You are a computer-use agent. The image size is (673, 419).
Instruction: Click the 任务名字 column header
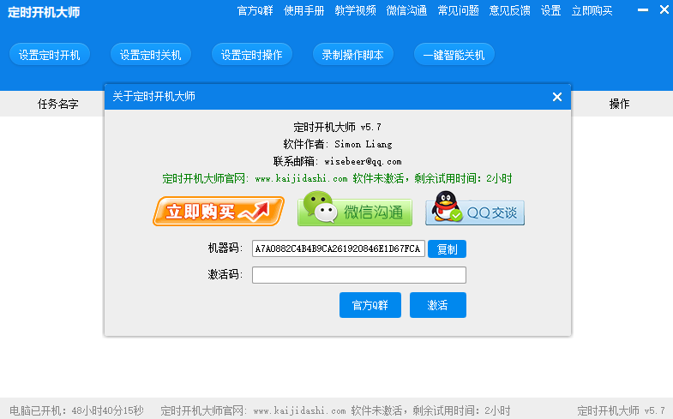click(57, 104)
